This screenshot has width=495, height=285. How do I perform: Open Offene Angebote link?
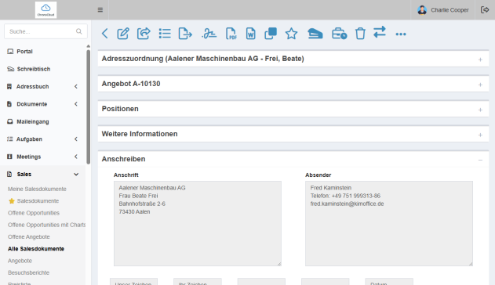29,236
